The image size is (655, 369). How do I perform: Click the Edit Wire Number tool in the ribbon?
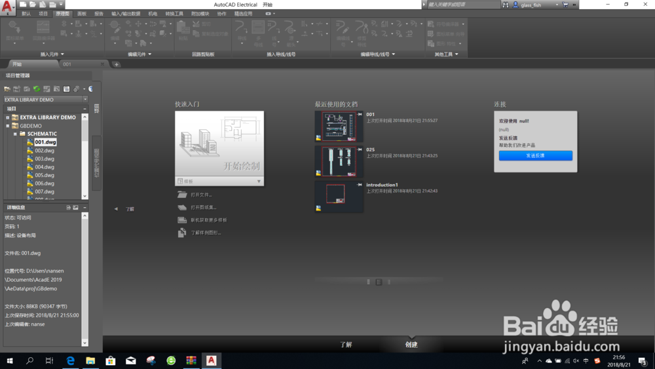[x=343, y=33]
